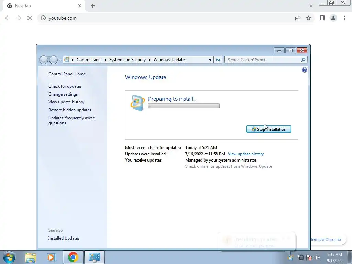Image resolution: width=352 pixels, height=264 pixels.
Task: Click the Windows Update tray icon
Action: tap(290, 257)
